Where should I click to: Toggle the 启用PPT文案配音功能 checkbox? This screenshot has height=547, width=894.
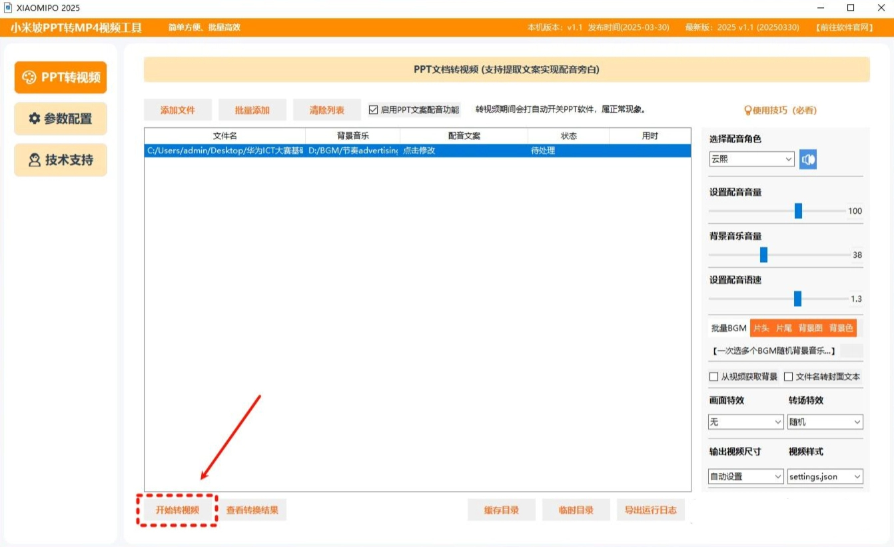pos(373,110)
